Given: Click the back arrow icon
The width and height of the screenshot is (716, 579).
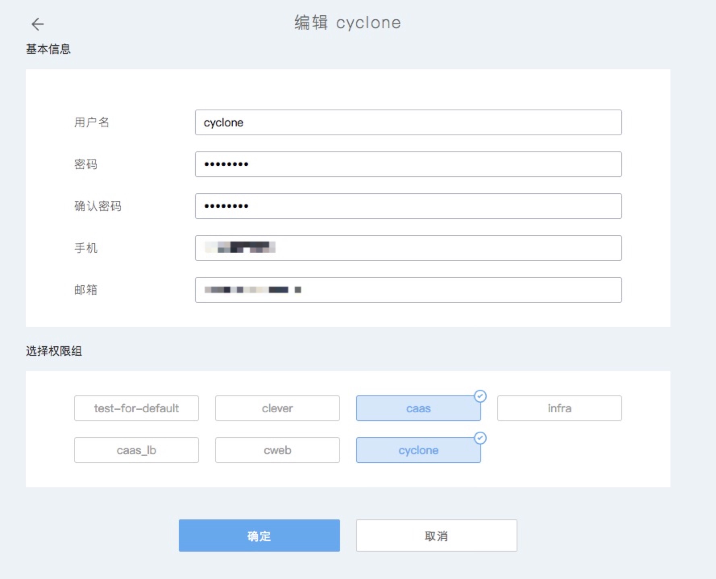Looking at the screenshot, I should [x=37, y=24].
